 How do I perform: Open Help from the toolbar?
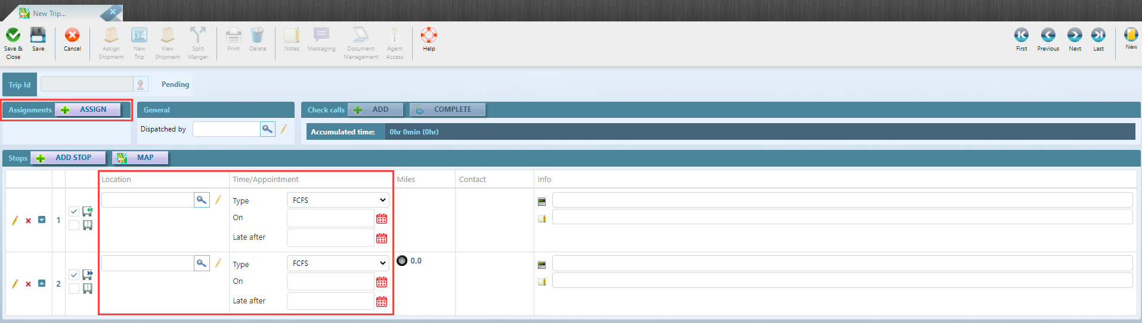click(429, 36)
